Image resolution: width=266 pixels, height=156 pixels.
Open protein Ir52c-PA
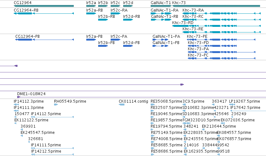[x=119, y=37]
